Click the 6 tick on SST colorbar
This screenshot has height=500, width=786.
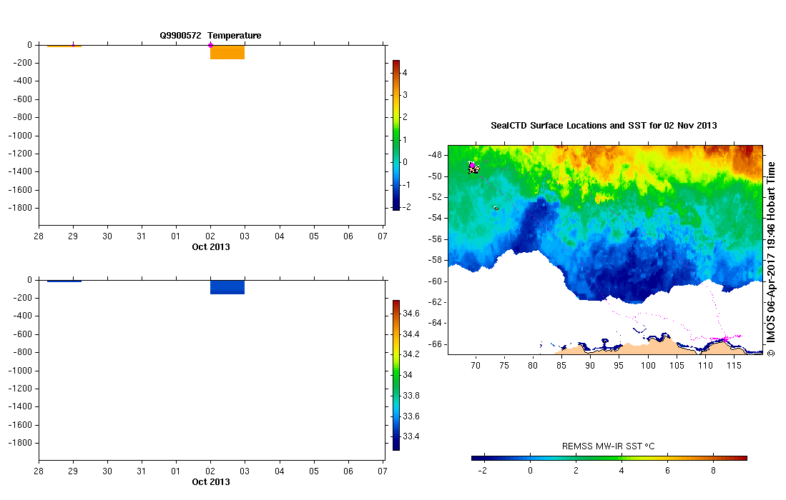point(667,471)
